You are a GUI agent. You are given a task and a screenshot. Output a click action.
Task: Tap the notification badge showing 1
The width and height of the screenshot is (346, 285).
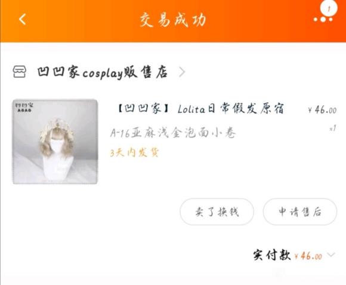[329, 8]
